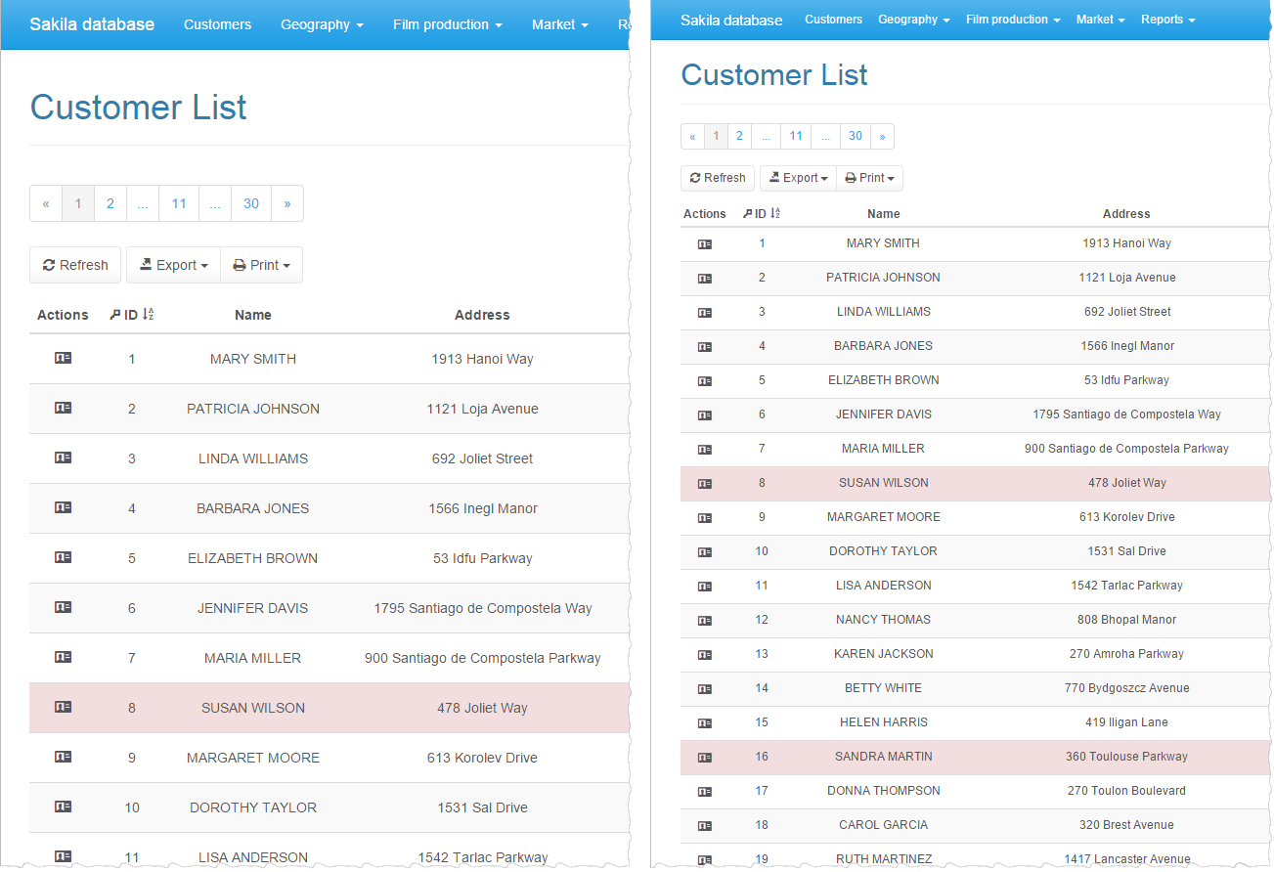Open details icon for Helen Harris row
Image resolution: width=1274 pixels, height=872 pixels.
coord(704,723)
